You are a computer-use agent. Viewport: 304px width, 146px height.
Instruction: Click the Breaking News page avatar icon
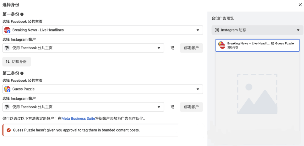coord(7,30)
